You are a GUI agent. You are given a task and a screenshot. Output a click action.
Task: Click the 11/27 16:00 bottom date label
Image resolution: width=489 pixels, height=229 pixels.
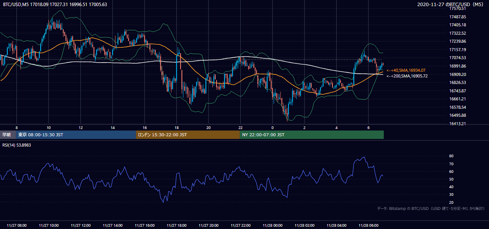[145, 225]
